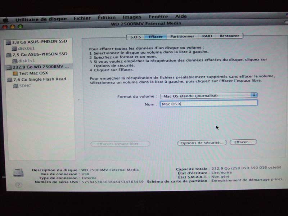This screenshot has height=216, width=288.
Task: Select the Test Mac OSX volume
Action: (40, 73)
